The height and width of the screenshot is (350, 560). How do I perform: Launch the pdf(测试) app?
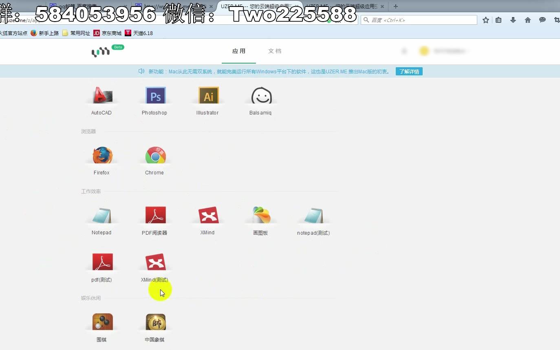tap(102, 263)
